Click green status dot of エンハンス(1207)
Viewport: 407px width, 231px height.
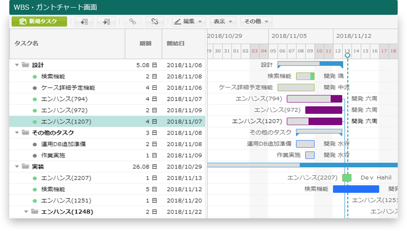pyautogui.click(x=34, y=122)
